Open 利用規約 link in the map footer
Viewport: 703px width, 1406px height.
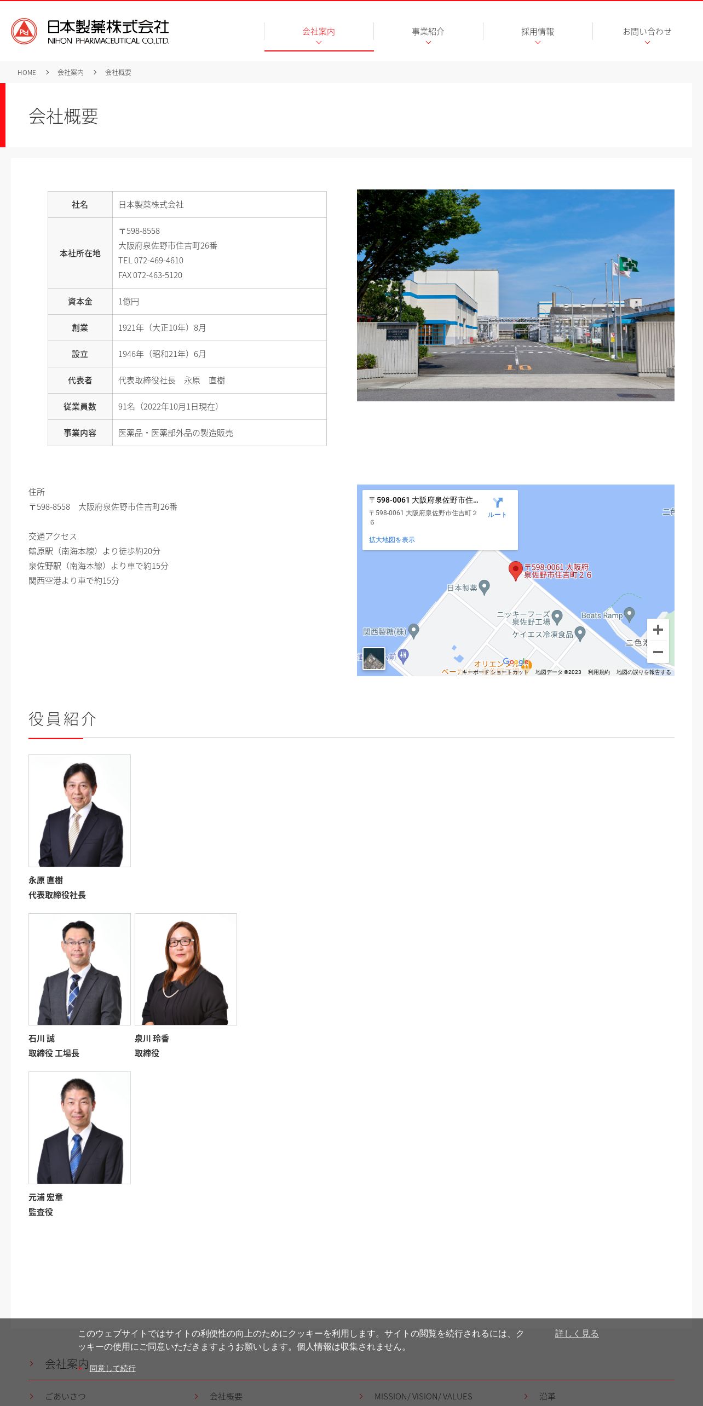(598, 672)
